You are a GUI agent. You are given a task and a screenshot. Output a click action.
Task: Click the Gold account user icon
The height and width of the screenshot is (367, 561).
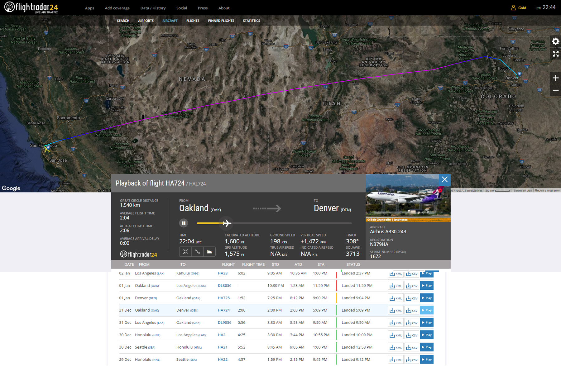pos(513,8)
